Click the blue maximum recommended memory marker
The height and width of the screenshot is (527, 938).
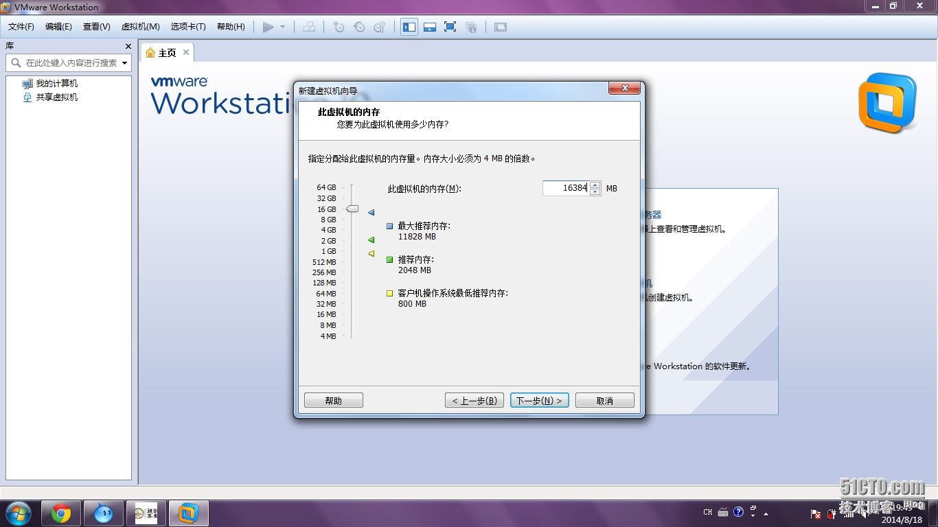click(371, 213)
